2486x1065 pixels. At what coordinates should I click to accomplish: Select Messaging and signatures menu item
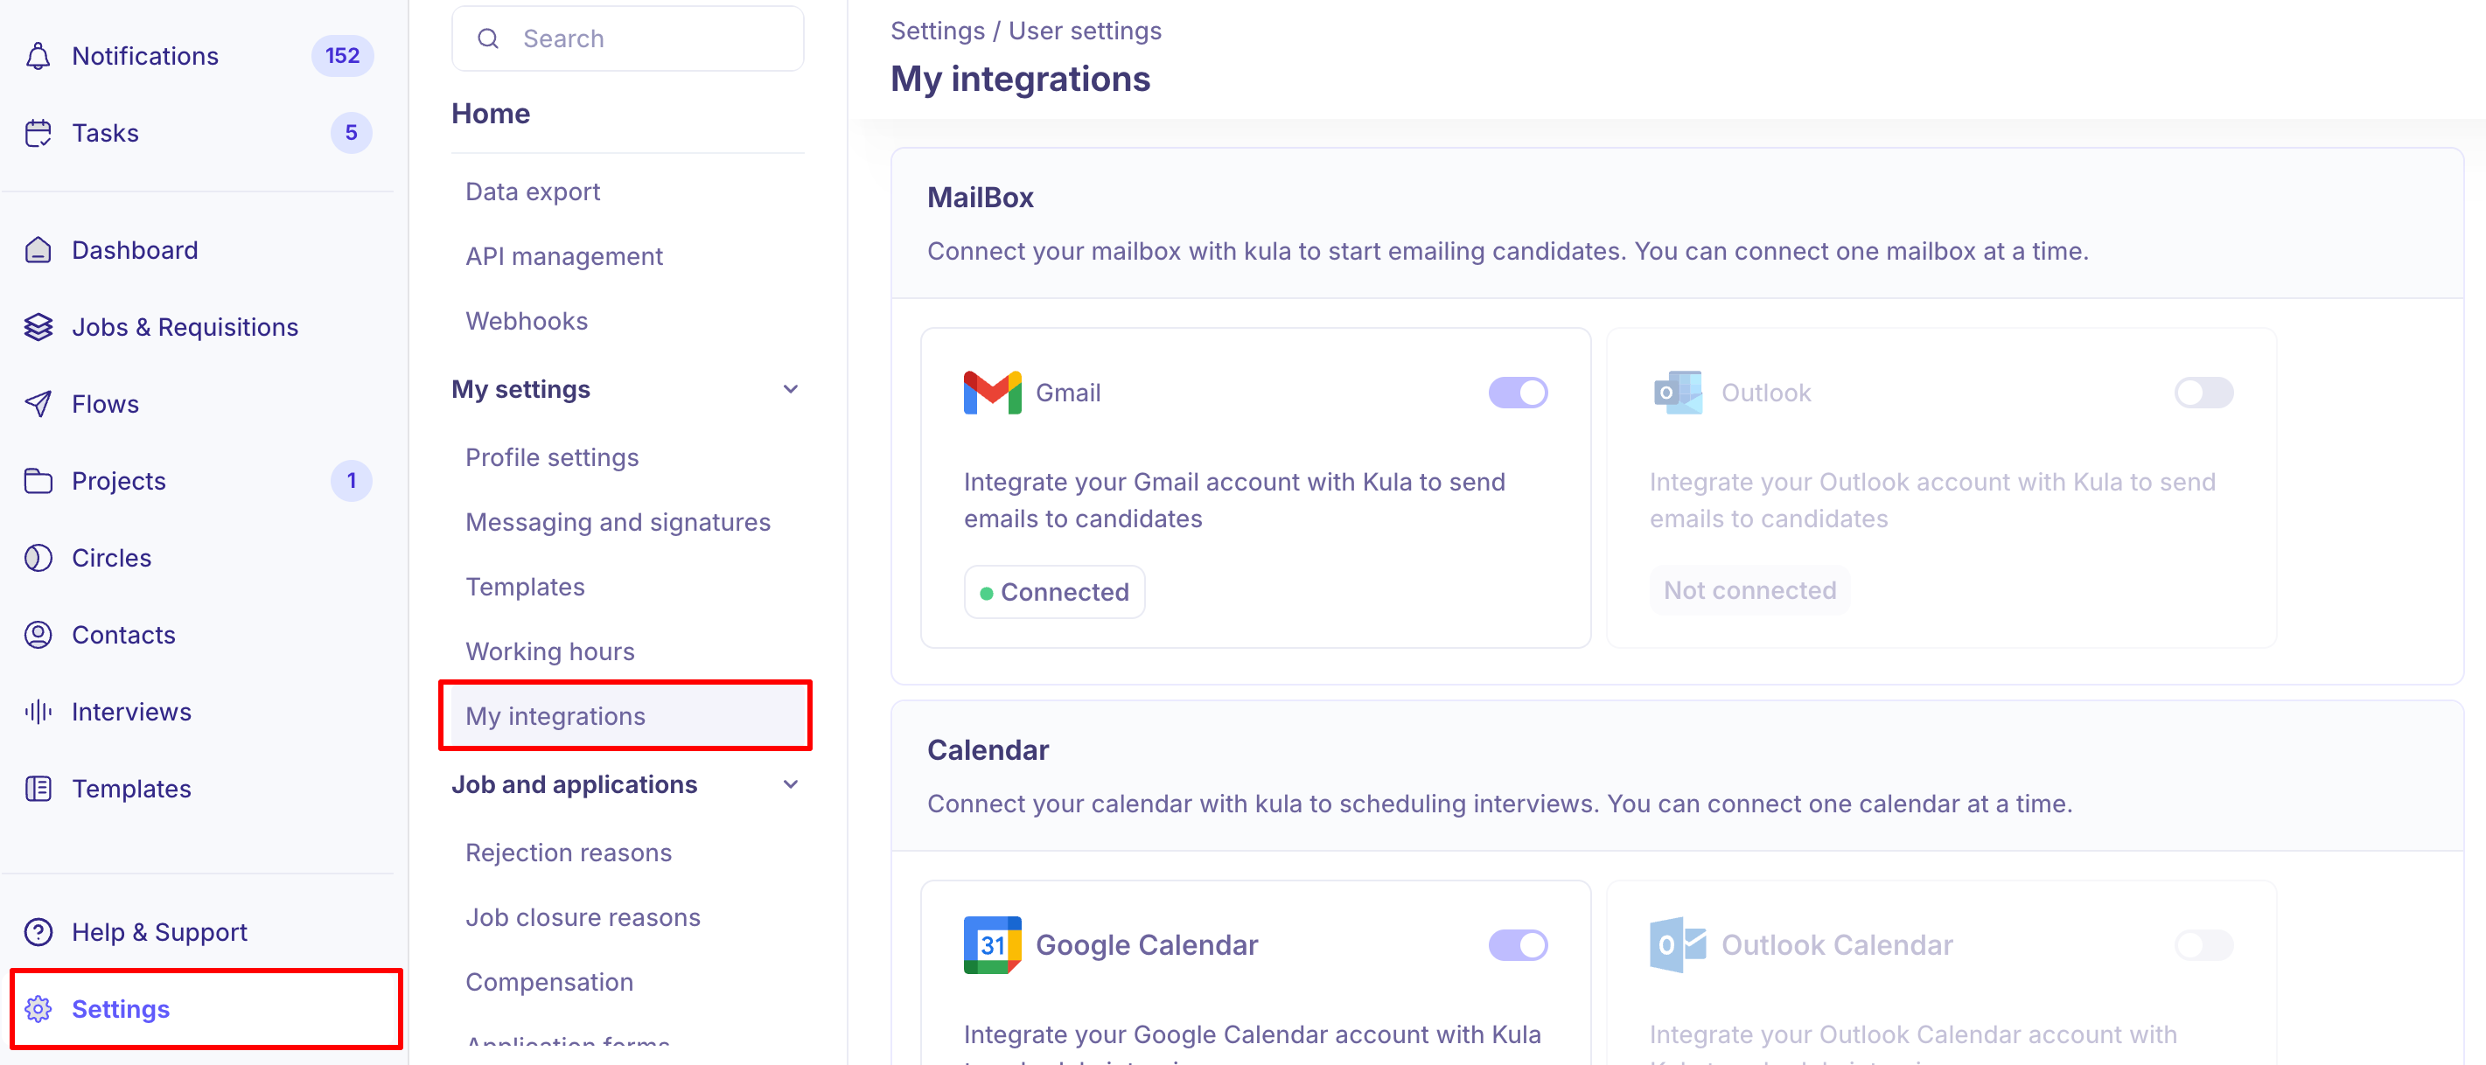tap(618, 522)
